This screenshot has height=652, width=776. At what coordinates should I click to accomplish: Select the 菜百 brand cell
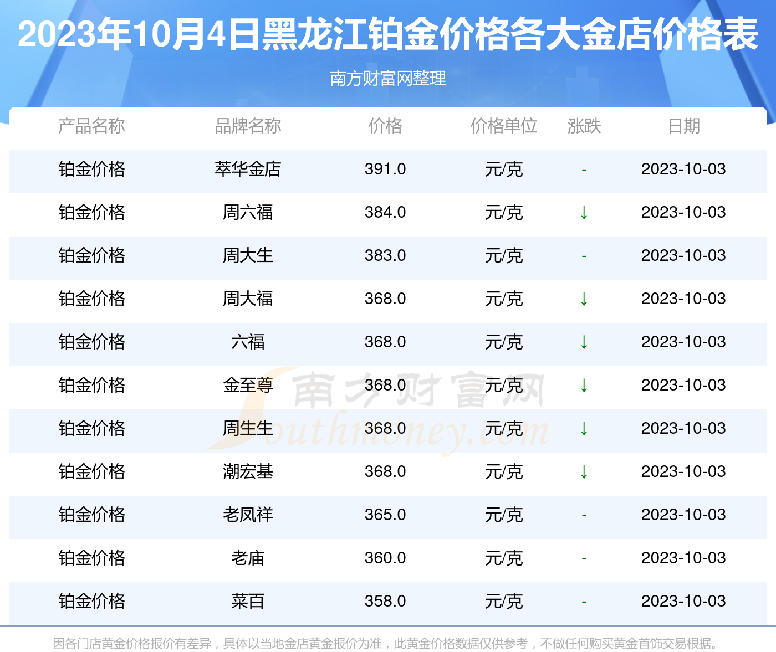pyautogui.click(x=248, y=601)
